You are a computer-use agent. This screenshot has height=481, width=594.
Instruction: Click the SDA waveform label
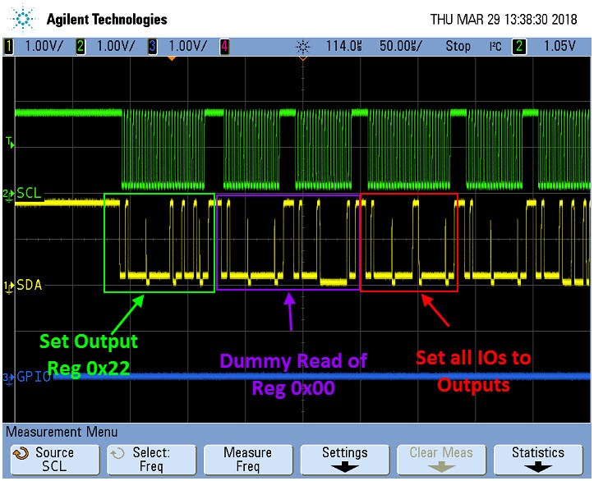coord(30,285)
